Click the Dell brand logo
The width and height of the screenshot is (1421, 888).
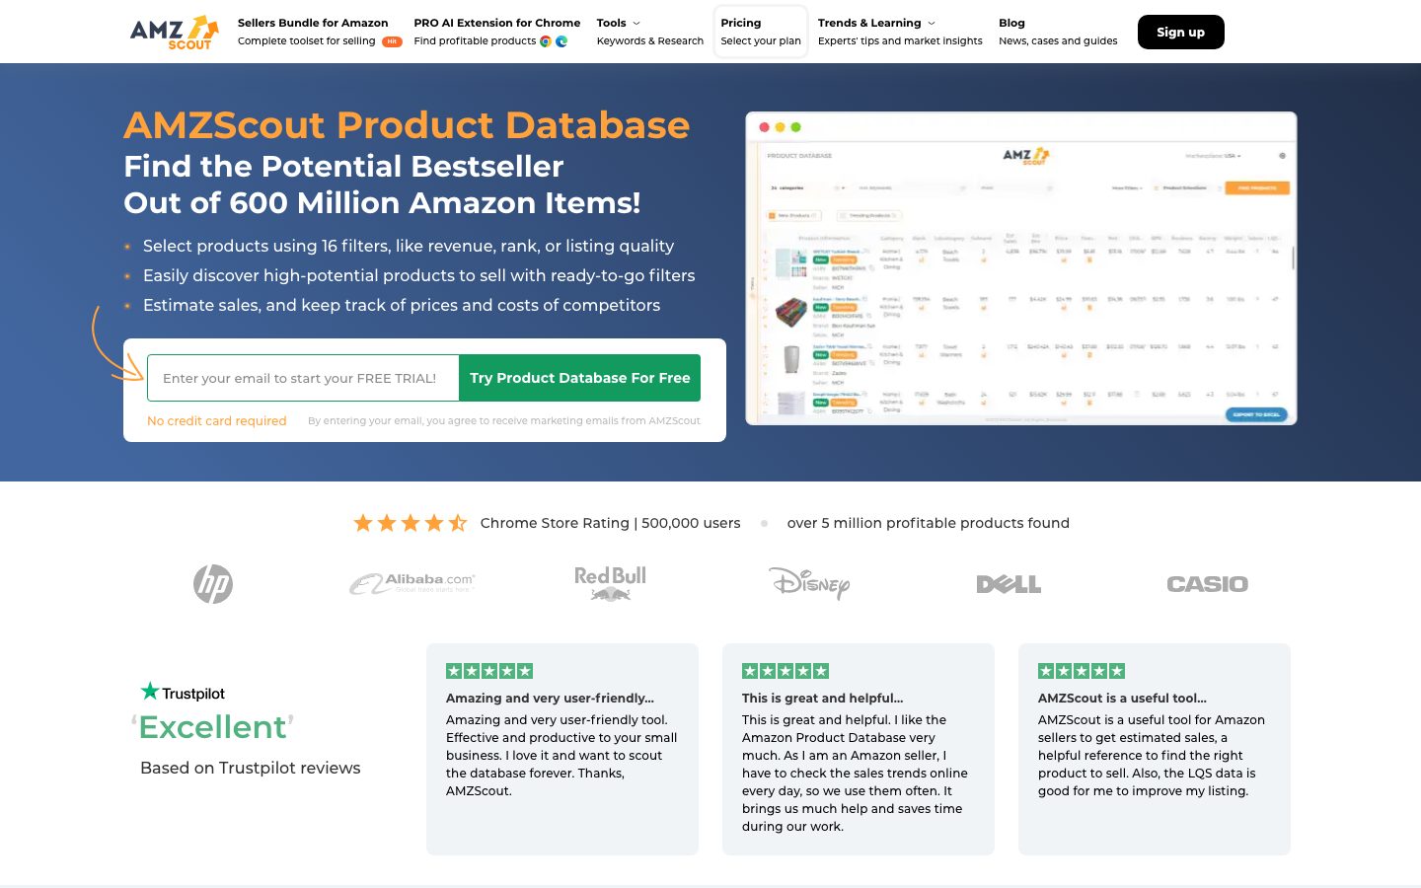(1009, 584)
